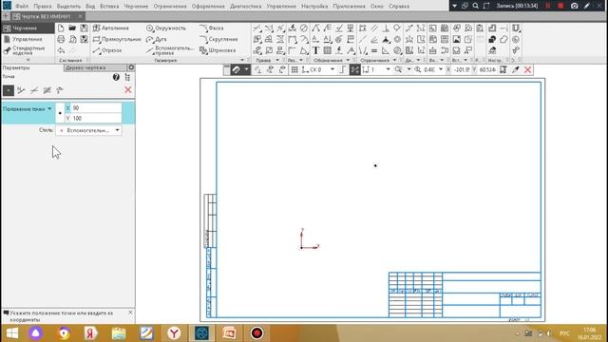608x342 pixels.
Task: Apply the equal (=) constraint icon
Action: click(x=374, y=50)
